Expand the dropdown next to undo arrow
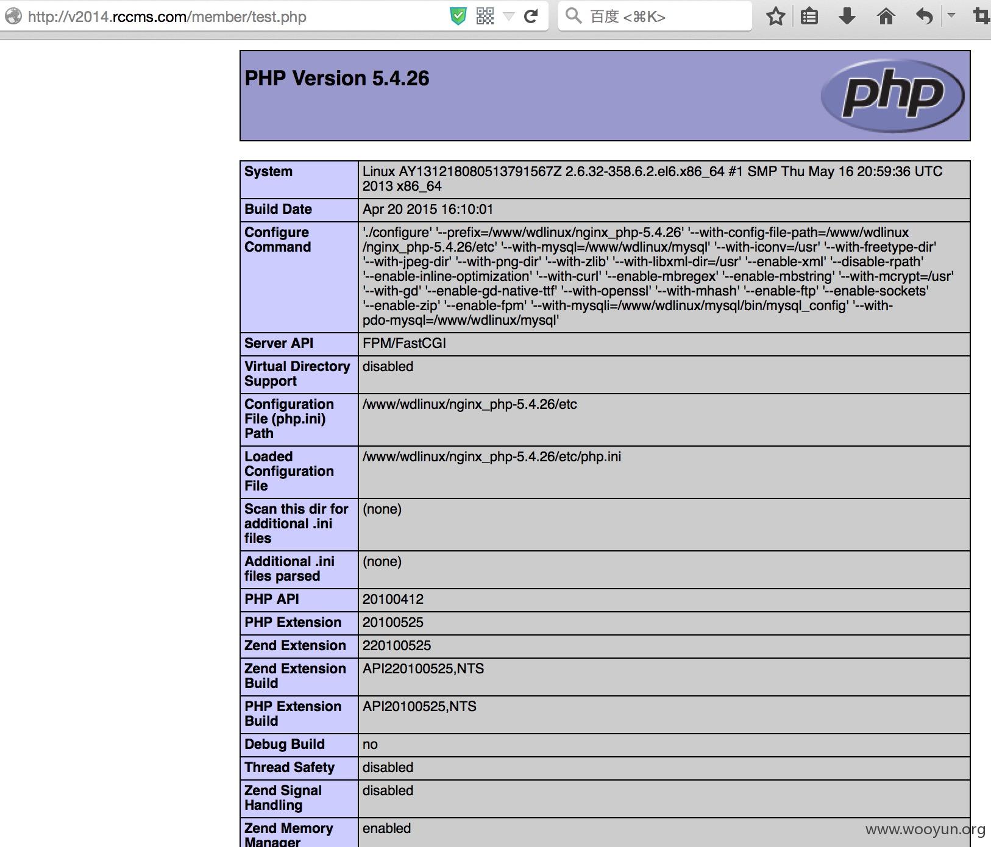 [x=951, y=15]
